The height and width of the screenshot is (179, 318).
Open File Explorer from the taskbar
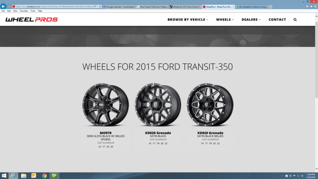tap(23, 176)
